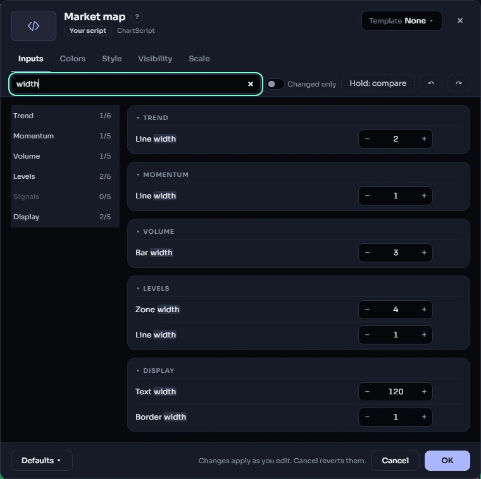Viewport: 481px width, 479px height.
Task: Click the redo arrow button
Action: 459,83
